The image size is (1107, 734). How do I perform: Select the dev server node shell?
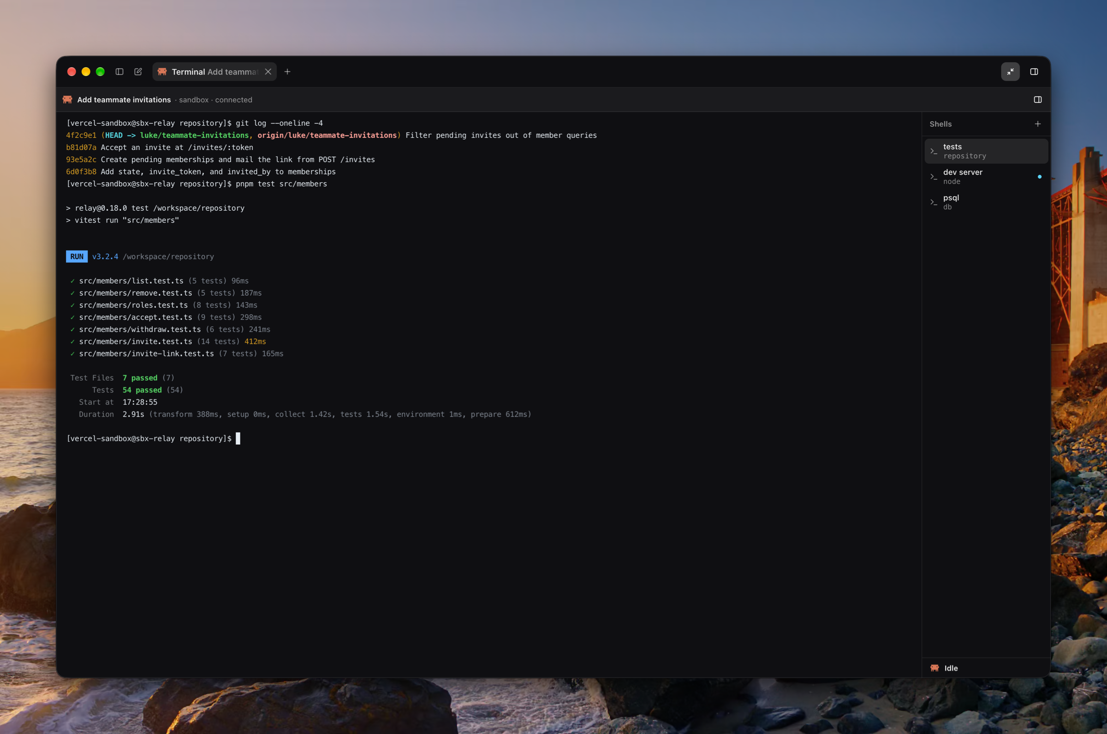coord(986,177)
